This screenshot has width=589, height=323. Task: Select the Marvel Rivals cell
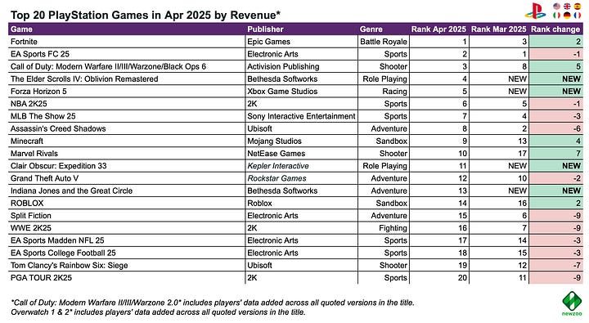(x=127, y=153)
